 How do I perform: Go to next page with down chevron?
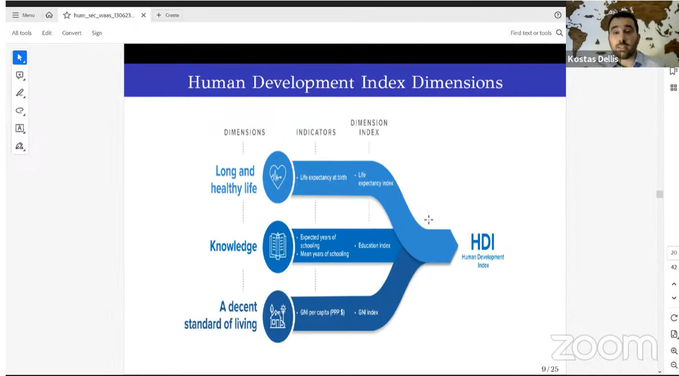[674, 298]
